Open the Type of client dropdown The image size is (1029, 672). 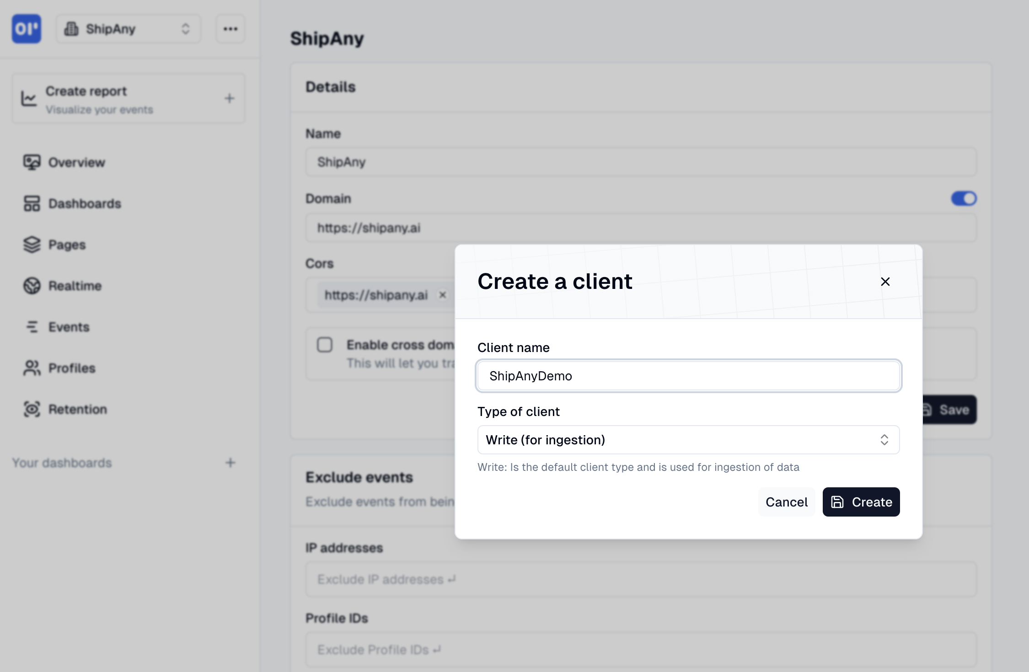(x=688, y=440)
